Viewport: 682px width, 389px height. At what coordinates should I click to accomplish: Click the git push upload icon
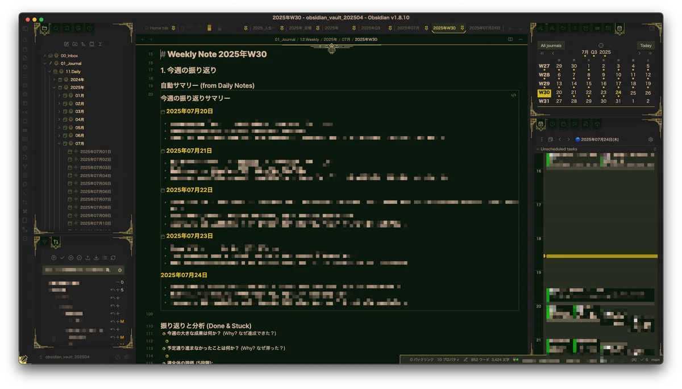point(88,258)
